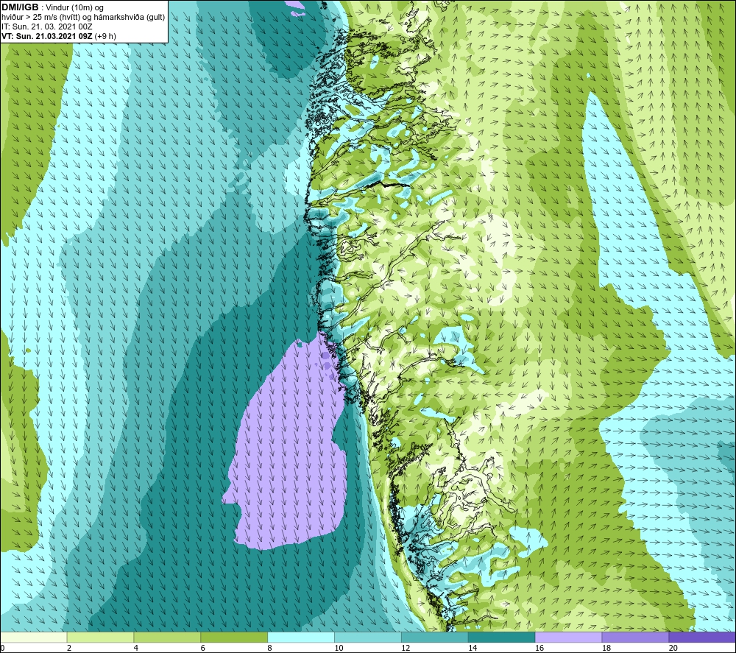Click the '(+9 h)' forecast offset text
The width and height of the screenshot is (736, 653).
105,36
